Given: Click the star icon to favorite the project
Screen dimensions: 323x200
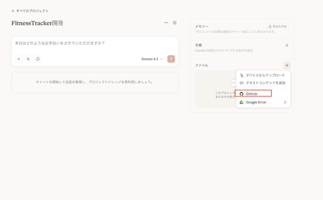Looking at the screenshot, I should click(174, 22).
